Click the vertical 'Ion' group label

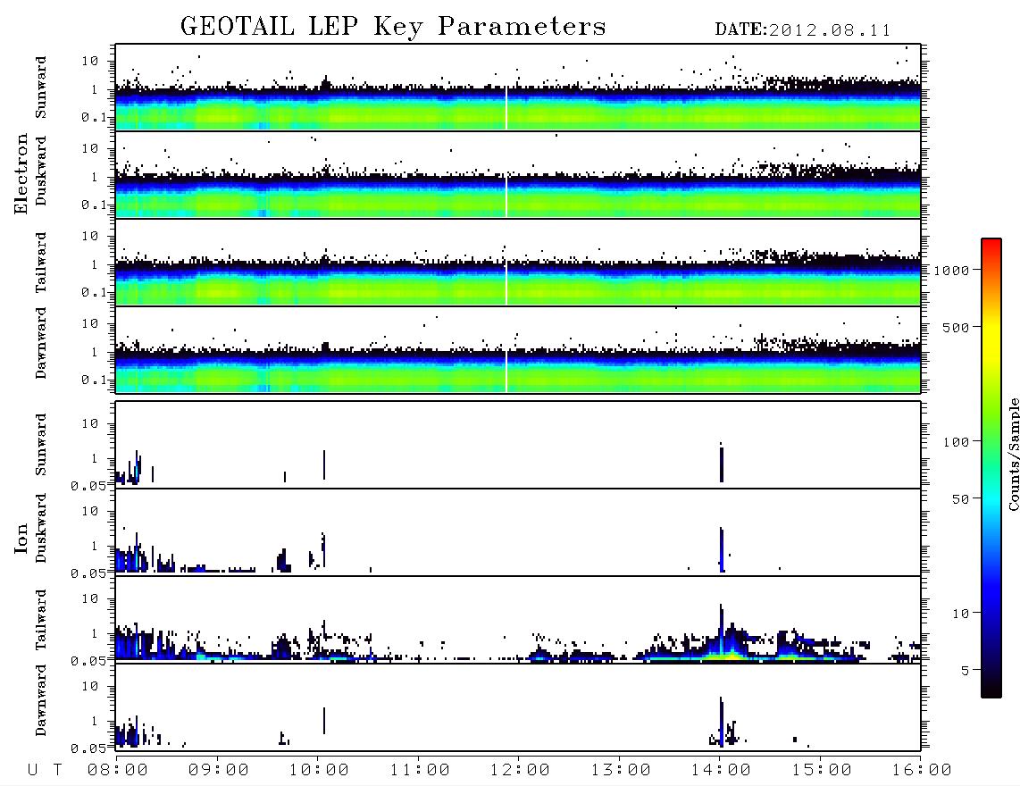21,538
